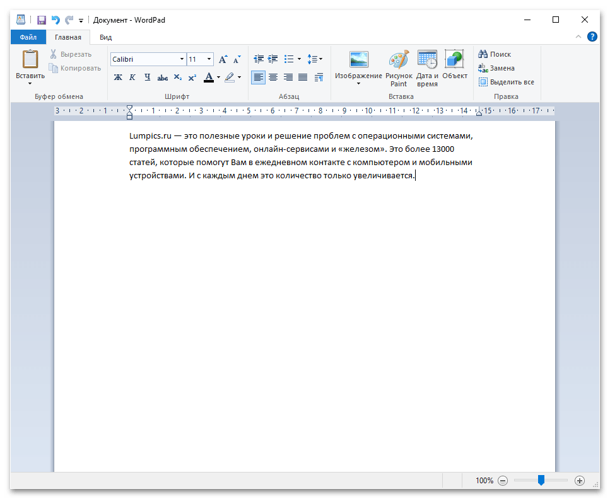Enable center text alignment
This screenshot has width=610, height=499.
(273, 77)
